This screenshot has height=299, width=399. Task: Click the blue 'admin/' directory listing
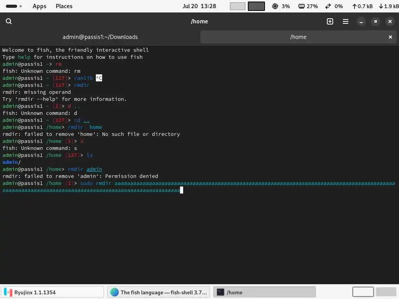point(11,162)
